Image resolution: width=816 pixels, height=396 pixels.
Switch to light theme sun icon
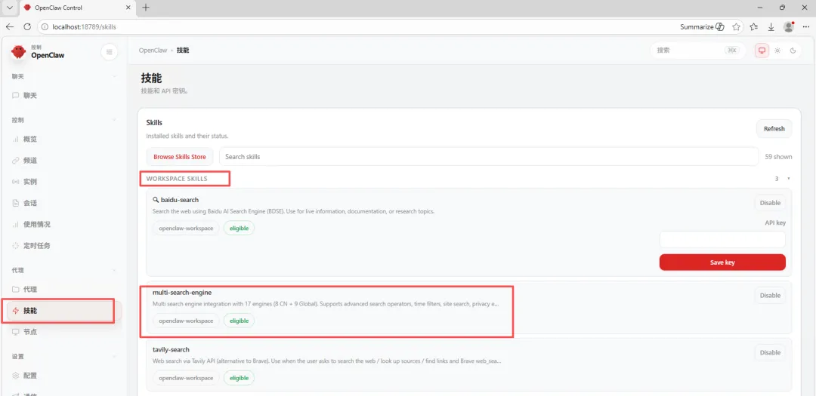[777, 51]
